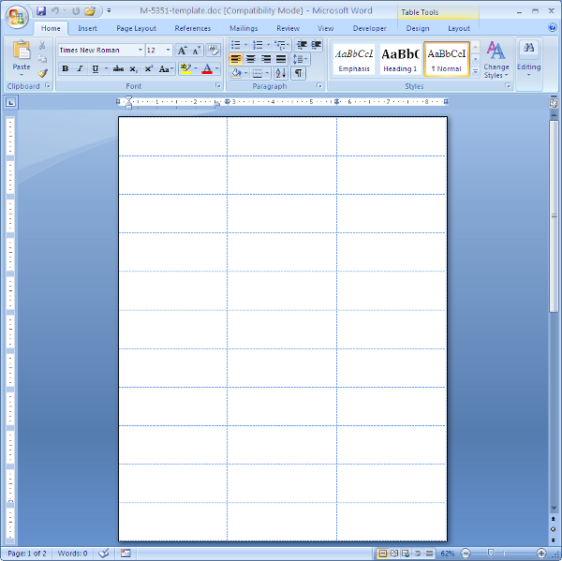This screenshot has width=562, height=561.
Task: Click the Format Painter icon
Action: coord(42,73)
